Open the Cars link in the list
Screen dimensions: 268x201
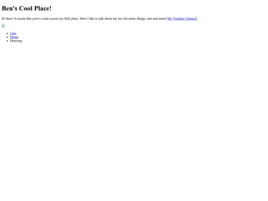[x=13, y=33]
